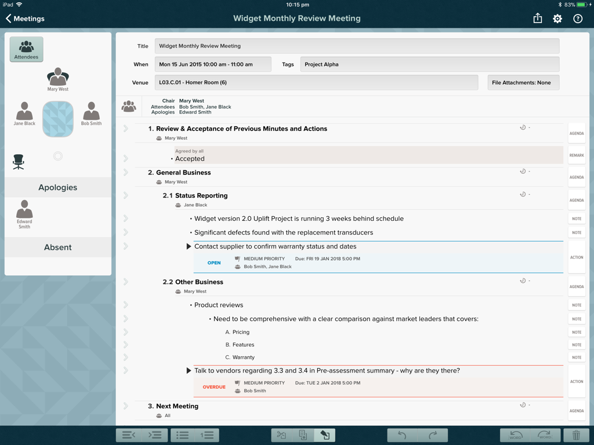Screen dimensions: 594x445
Task: Tap the scissors cut icon in bottom toolbar
Action: 282,435
